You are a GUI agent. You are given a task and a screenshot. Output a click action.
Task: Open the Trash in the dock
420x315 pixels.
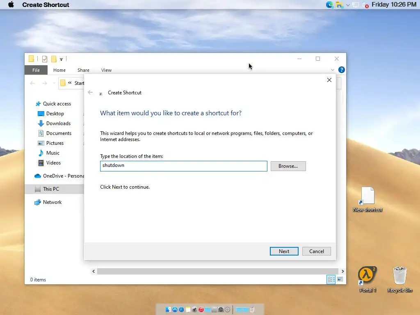pos(252,309)
